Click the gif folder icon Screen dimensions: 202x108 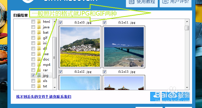pos(39,38)
